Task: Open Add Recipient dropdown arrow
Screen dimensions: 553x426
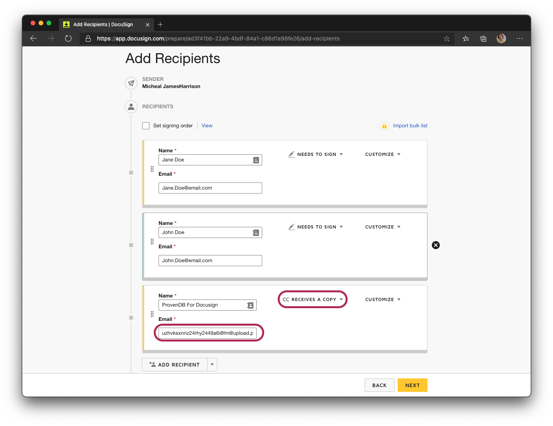Action: (212, 365)
